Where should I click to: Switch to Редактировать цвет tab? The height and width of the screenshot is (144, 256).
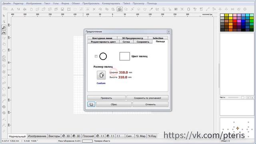(x=103, y=42)
